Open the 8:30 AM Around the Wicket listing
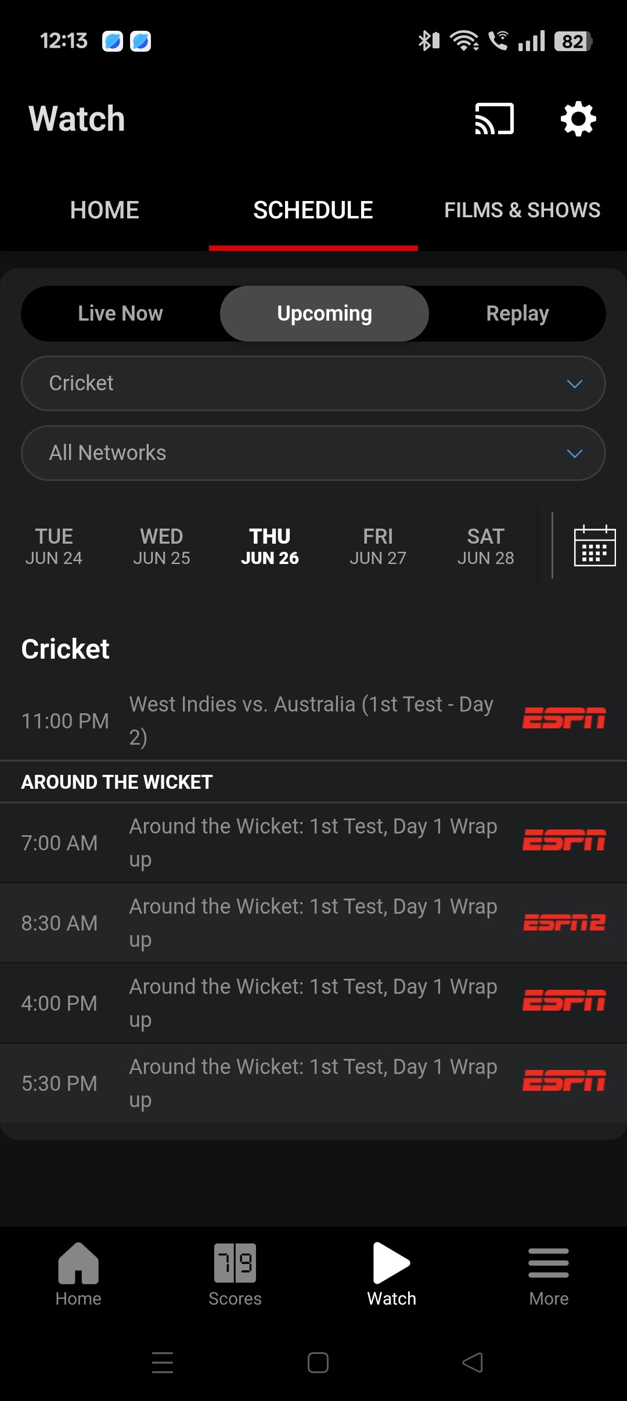627x1401 pixels. 312,922
